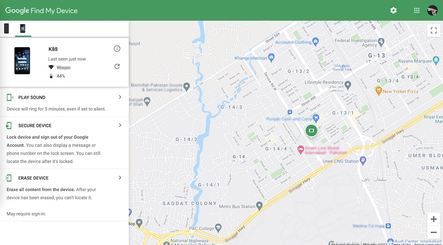Click the G-14/3 sector label
The image size is (443, 245).
(x=231, y=107)
